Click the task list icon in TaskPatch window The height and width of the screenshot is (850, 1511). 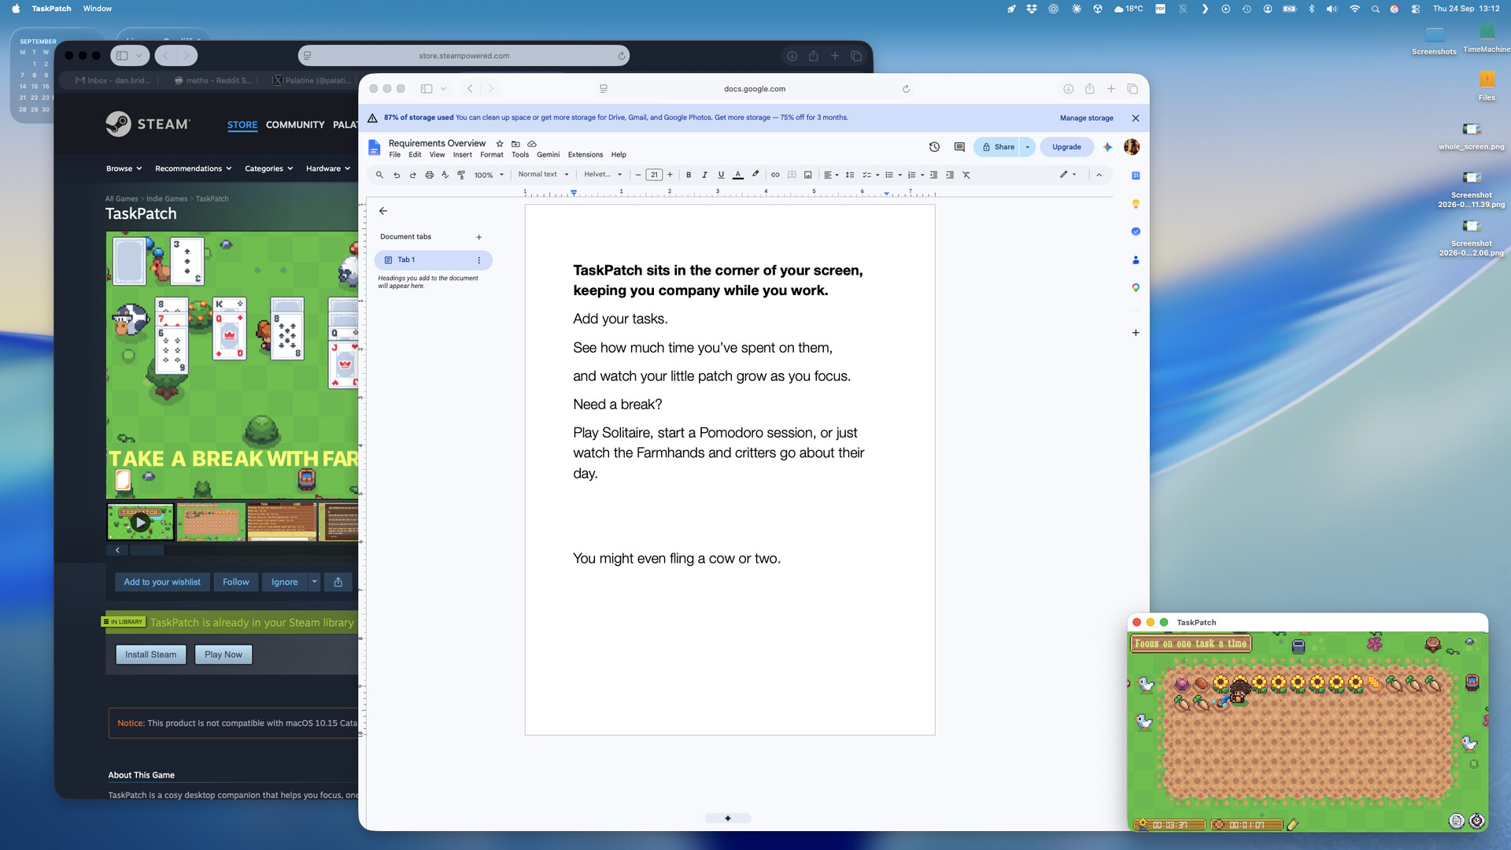tap(1457, 821)
